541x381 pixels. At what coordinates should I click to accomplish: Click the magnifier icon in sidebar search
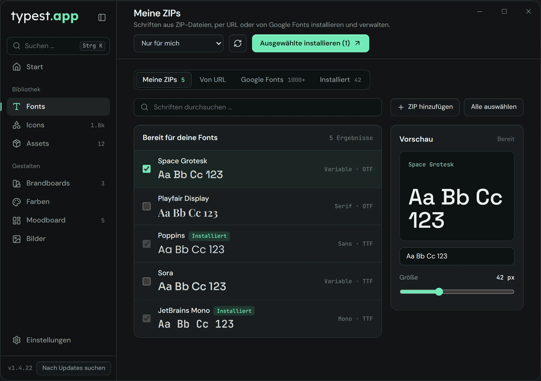(x=17, y=46)
